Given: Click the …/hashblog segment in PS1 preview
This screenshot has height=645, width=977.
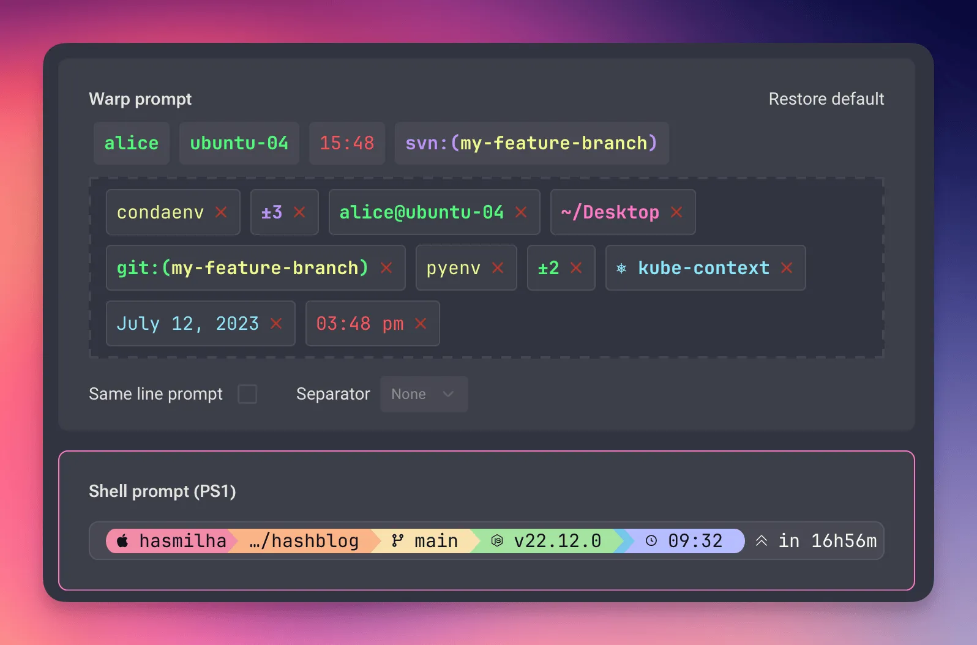Looking at the screenshot, I should coord(304,541).
